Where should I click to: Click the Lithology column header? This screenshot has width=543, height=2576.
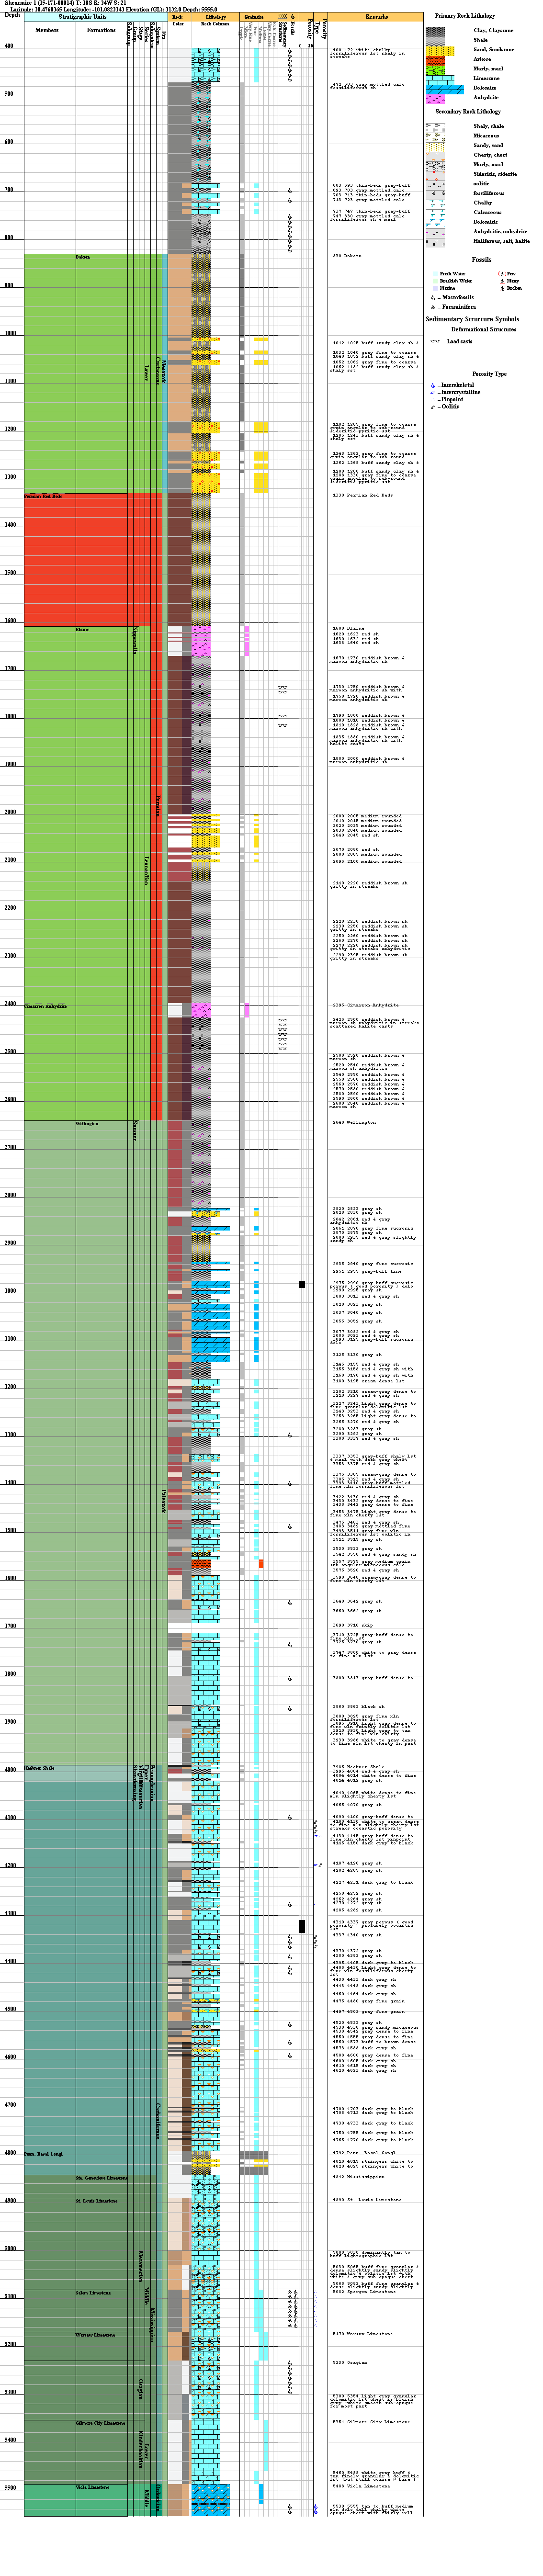(215, 17)
